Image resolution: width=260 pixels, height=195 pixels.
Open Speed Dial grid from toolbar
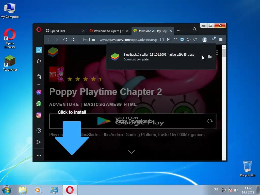tap(73, 40)
